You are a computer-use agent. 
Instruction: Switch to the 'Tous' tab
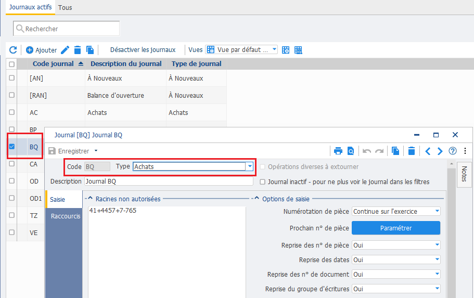point(65,8)
